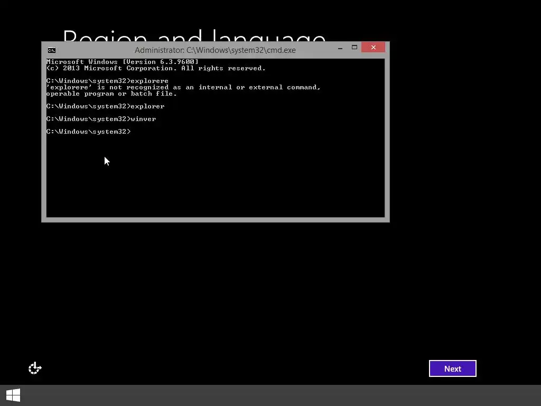541x406 pixels.
Task: Click the 'Region and language' heading
Action: click(x=194, y=35)
